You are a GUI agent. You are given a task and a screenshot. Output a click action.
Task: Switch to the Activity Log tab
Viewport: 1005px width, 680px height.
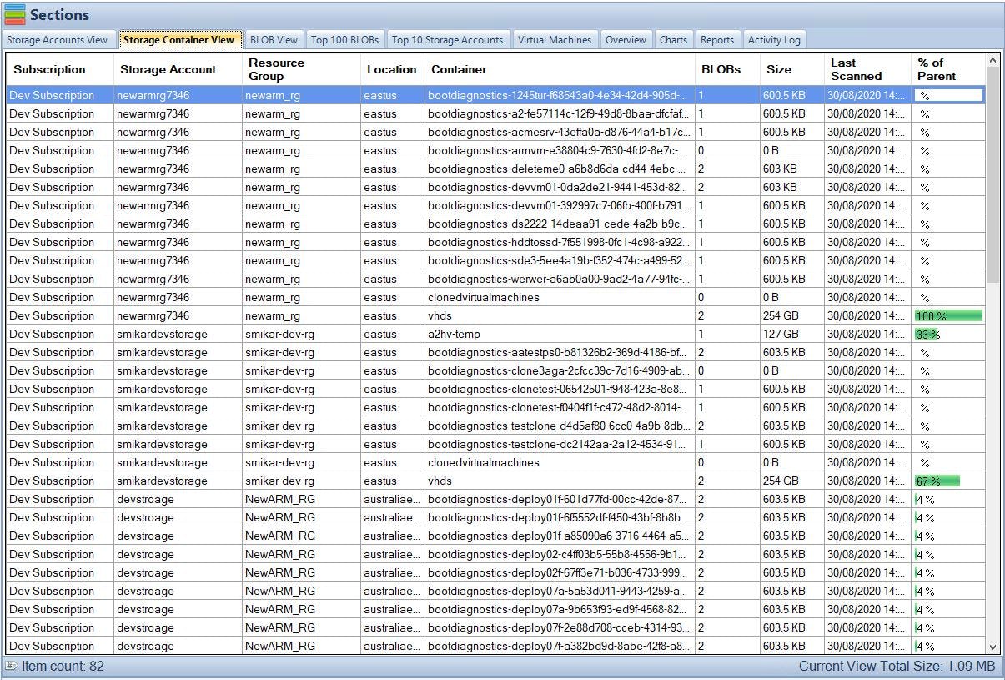pos(774,39)
